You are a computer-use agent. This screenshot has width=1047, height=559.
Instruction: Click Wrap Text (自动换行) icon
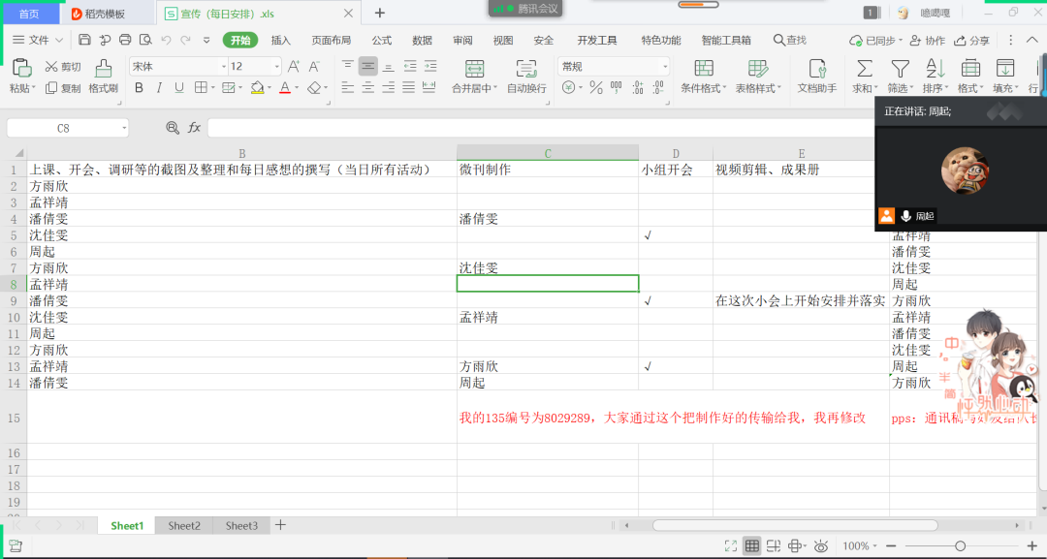point(526,69)
